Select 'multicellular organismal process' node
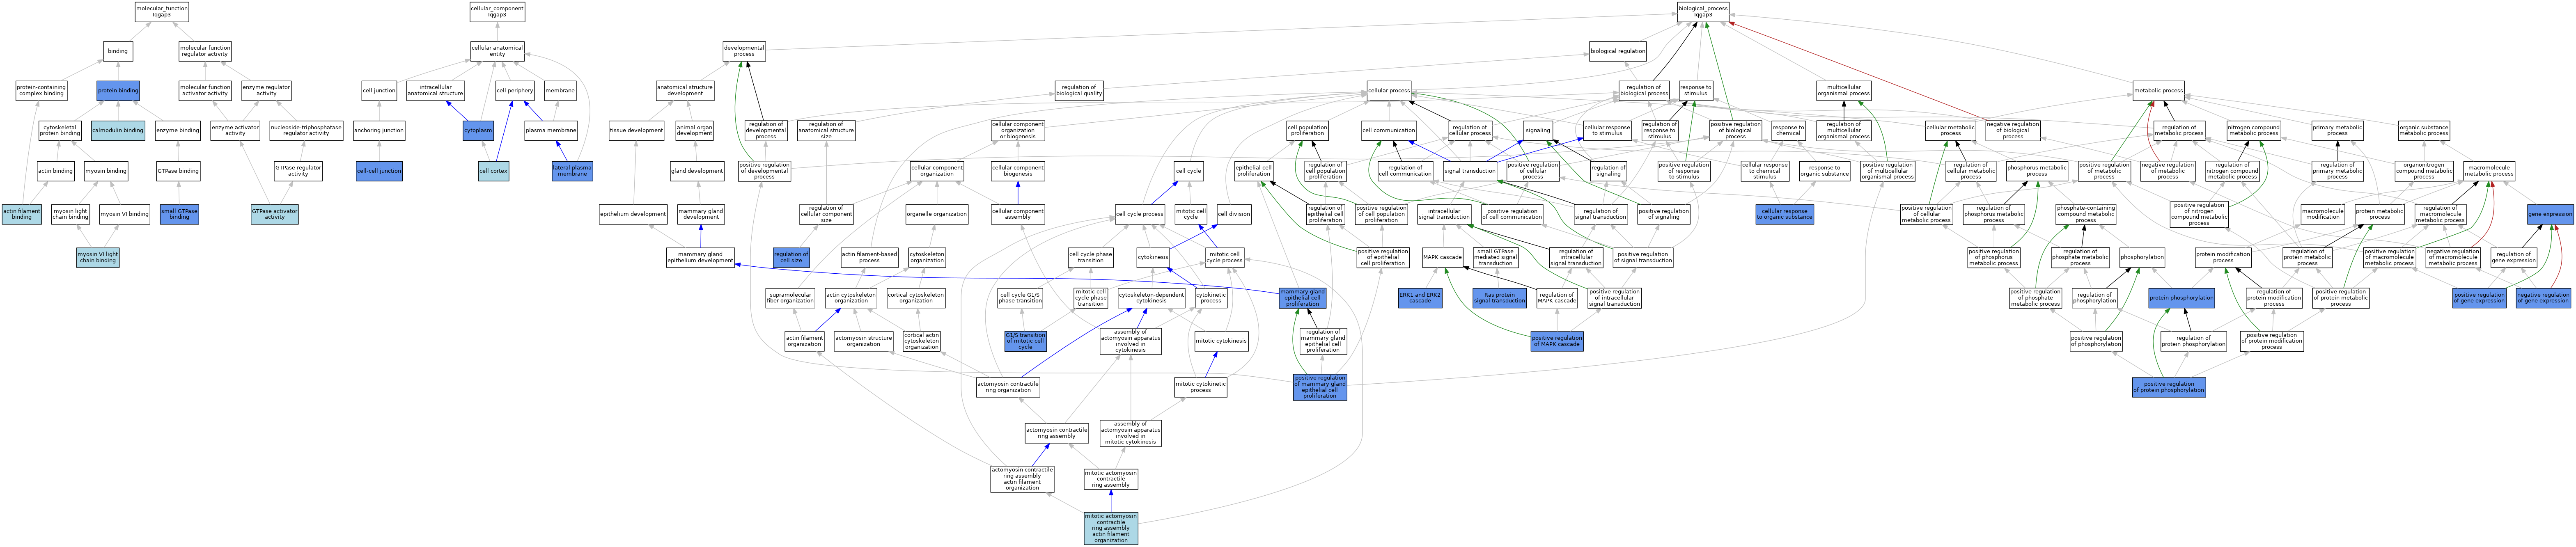This screenshot has height=547, width=2576. click(1844, 91)
